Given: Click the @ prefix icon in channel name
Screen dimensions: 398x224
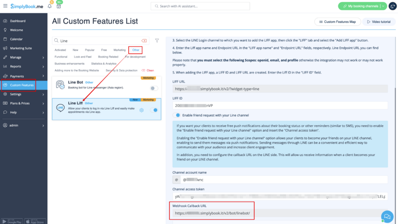Looking at the screenshot, I should click(177, 180).
